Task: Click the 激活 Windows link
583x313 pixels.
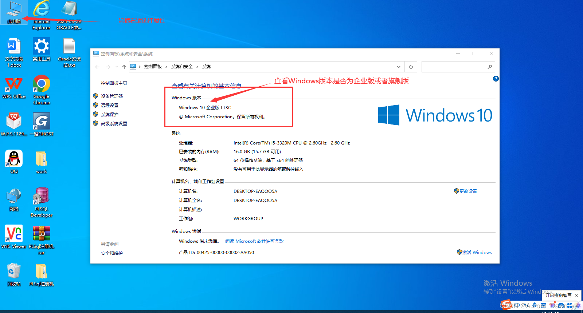Action: click(477, 252)
